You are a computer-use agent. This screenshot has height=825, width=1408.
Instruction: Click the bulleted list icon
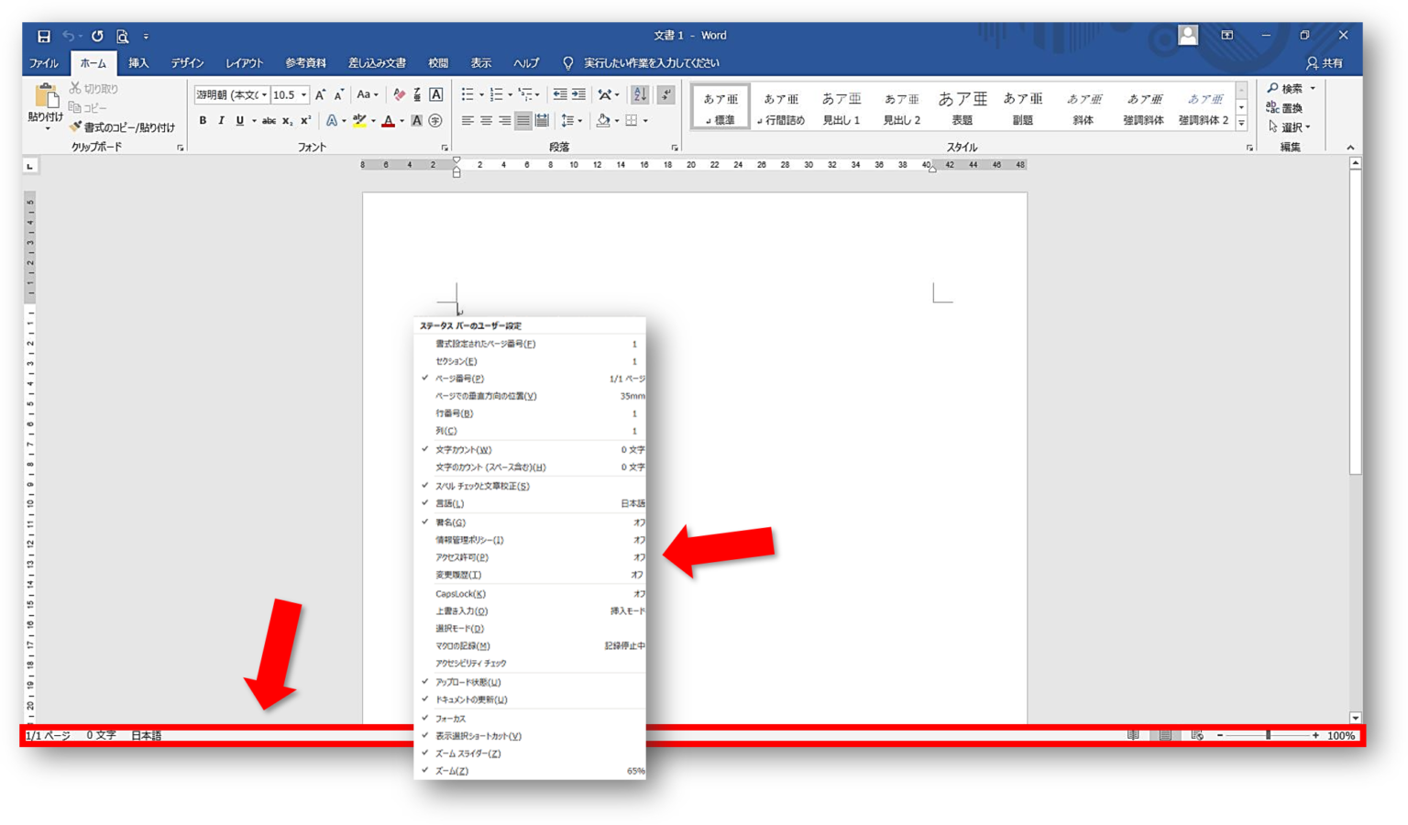(467, 93)
